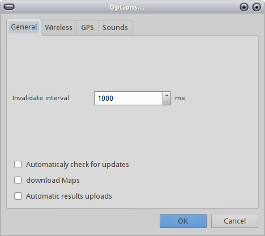
Task: Open the GPS tab
Action: pos(87,28)
